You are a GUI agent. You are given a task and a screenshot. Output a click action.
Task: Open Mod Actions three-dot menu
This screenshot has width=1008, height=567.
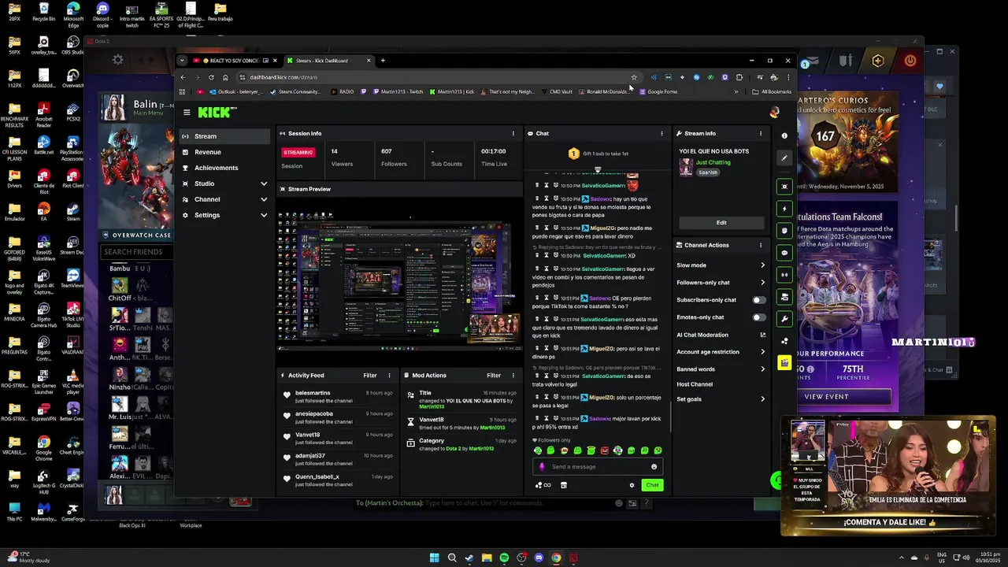coord(513,375)
